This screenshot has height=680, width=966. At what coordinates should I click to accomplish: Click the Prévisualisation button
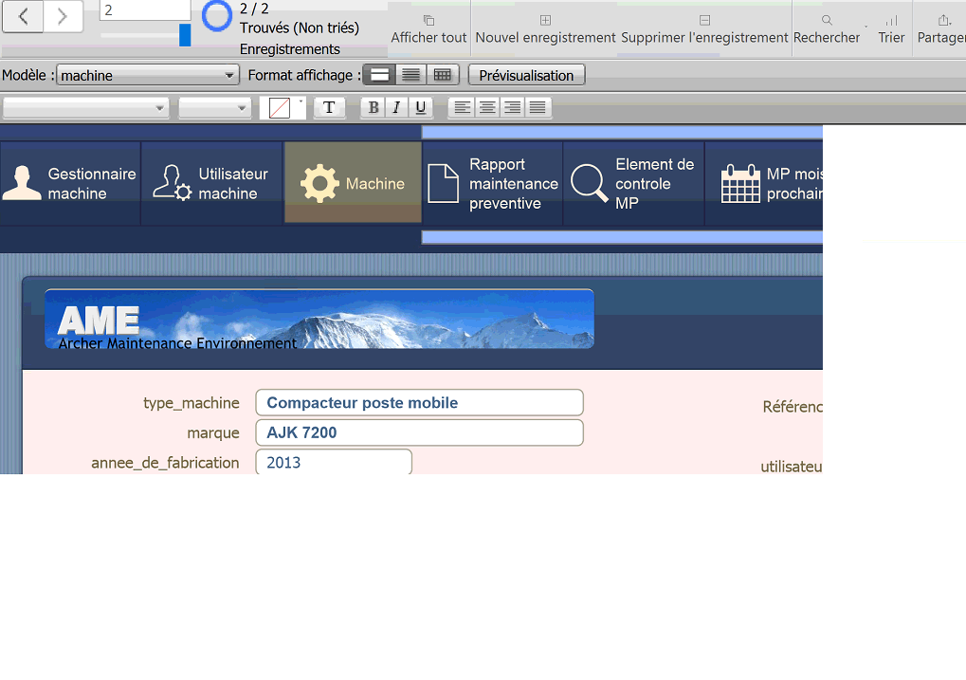[x=526, y=75]
